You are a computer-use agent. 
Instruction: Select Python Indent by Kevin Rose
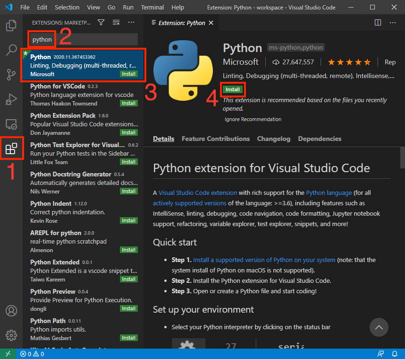[x=83, y=212]
